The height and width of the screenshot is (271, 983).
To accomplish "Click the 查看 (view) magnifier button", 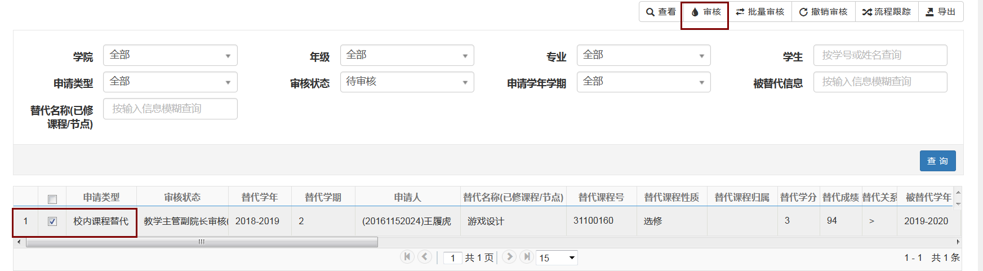I will 660,12.
